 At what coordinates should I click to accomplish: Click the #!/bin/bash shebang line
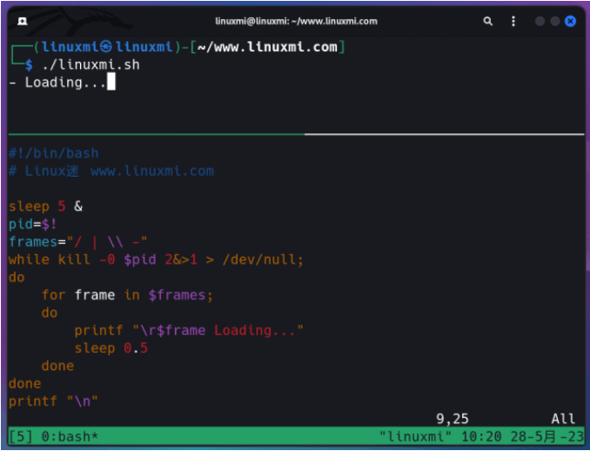point(53,153)
